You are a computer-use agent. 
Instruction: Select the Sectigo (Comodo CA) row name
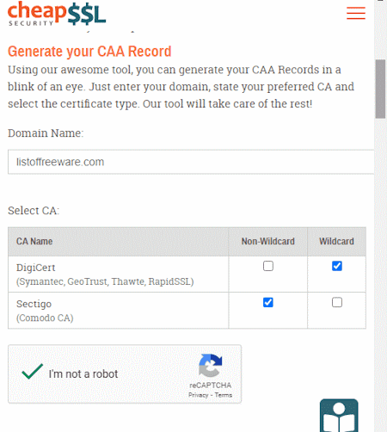(x=45, y=311)
